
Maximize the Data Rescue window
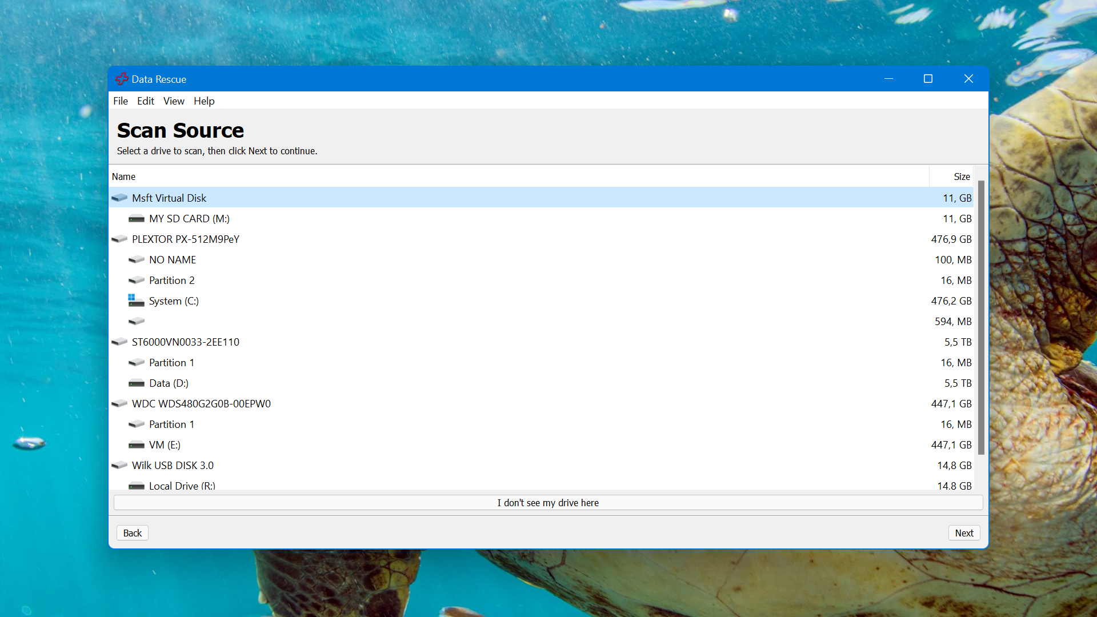click(x=928, y=78)
